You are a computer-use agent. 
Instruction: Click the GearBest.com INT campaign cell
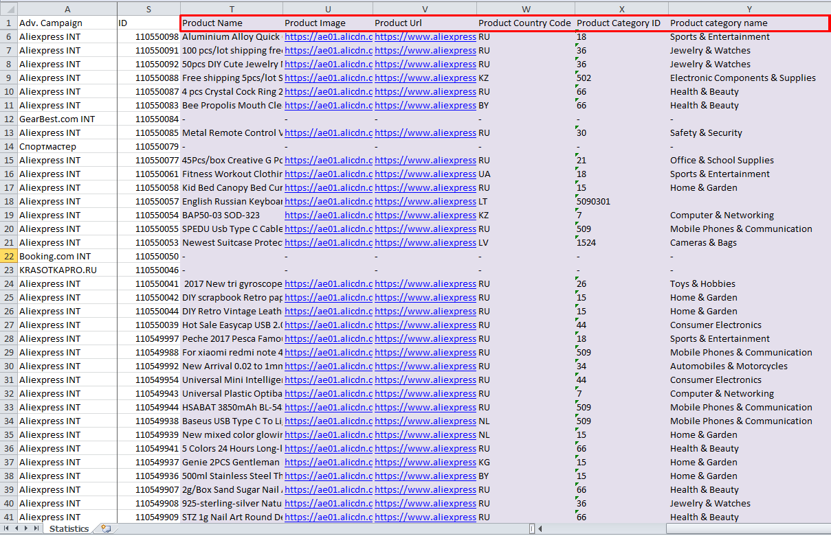pyautogui.click(x=67, y=119)
